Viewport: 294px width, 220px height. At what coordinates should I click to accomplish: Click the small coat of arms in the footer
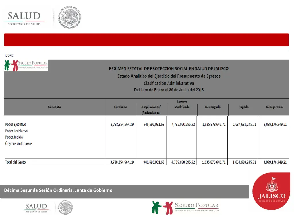pyautogui.click(x=65, y=207)
